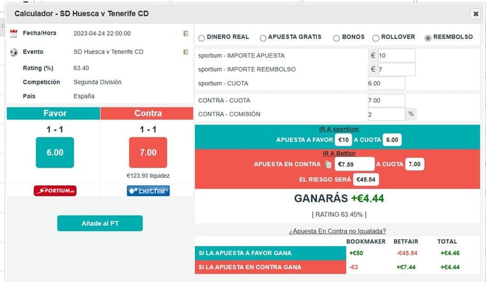Follow the IR A Betfair link
486x282 pixels.
pos(339,153)
